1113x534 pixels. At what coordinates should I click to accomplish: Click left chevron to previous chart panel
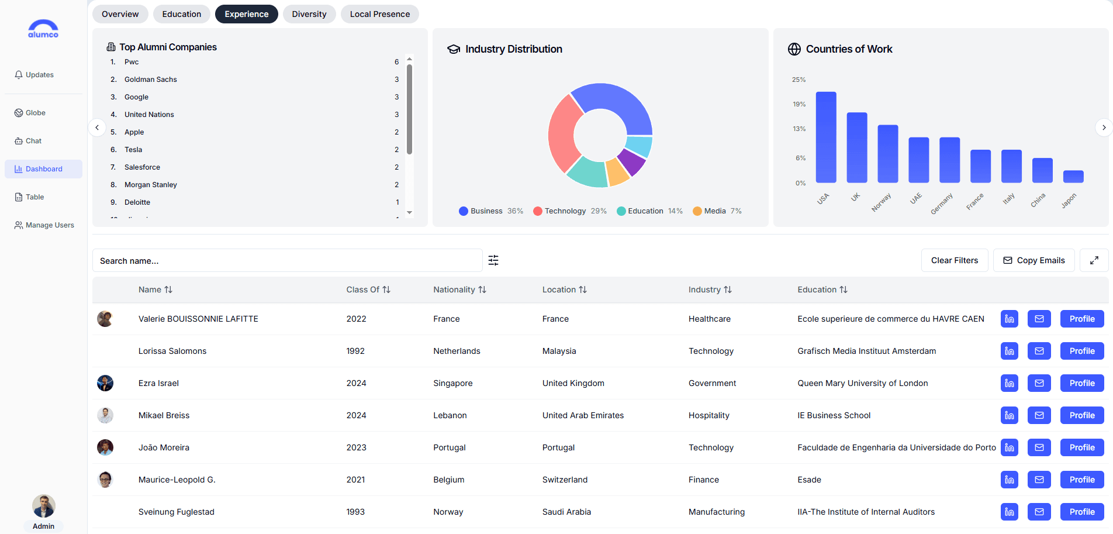tap(97, 127)
